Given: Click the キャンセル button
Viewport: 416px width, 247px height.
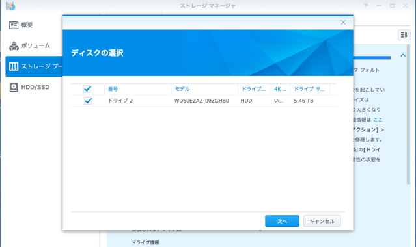Looking at the screenshot, I should click(x=322, y=221).
